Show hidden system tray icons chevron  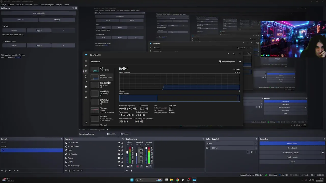click(302, 180)
